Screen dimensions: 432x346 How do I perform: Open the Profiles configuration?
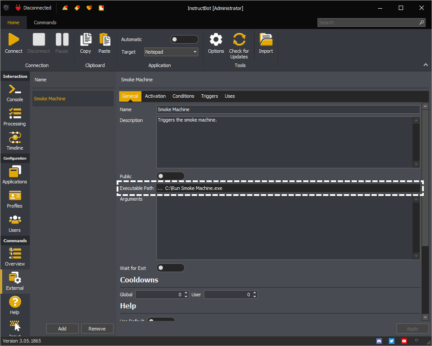point(15,199)
